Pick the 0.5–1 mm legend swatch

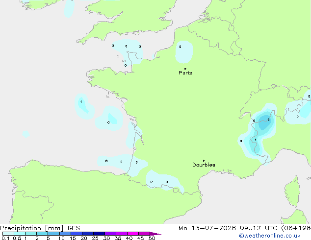(20, 234)
